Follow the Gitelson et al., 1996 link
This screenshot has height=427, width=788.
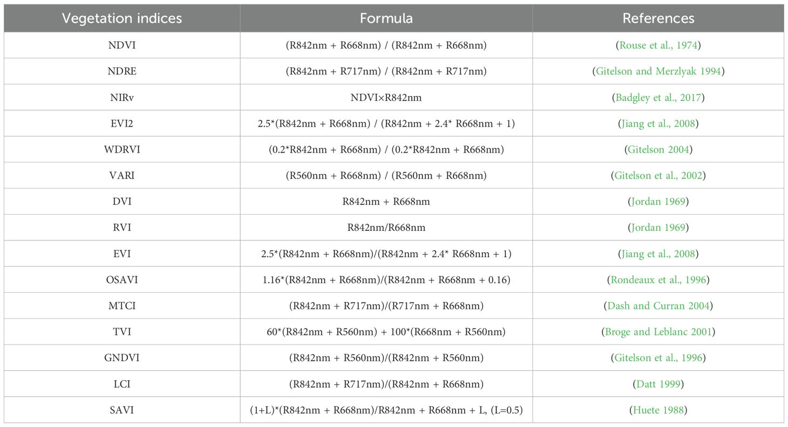coord(658,357)
